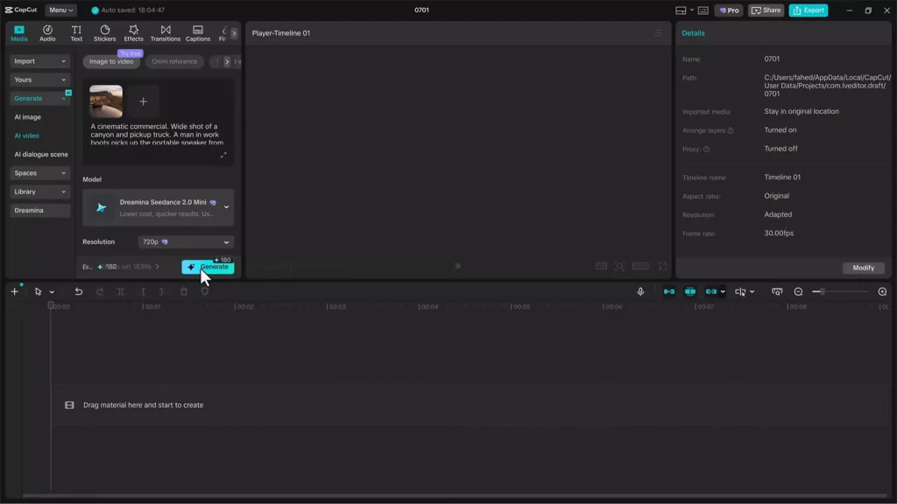The image size is (897, 504).
Task: Show more toolbar tabs with arrow
Action: coord(234,33)
